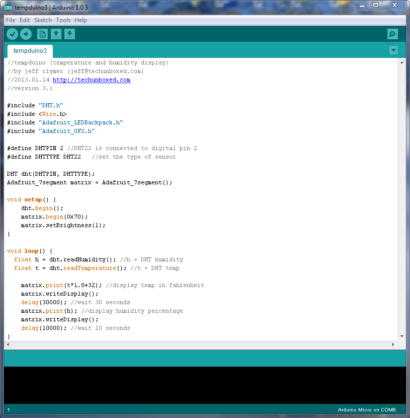Follow the http://techunboxed.com link
The height and width of the screenshot is (418, 410).
(92, 80)
